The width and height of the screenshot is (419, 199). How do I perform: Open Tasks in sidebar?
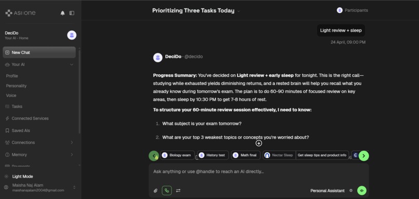17,107
